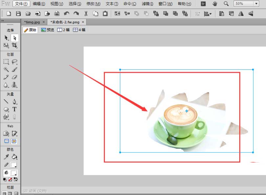Select the Magic Wand tool
The image size is (266, 195).
click(x=6, y=69)
